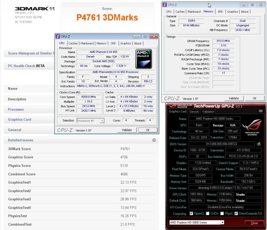Open Graphics tab in front CPU-Z window
The image size is (267, 230).
coord(125,43)
